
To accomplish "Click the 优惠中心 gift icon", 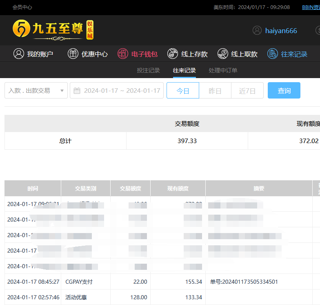I will click(x=73, y=54).
